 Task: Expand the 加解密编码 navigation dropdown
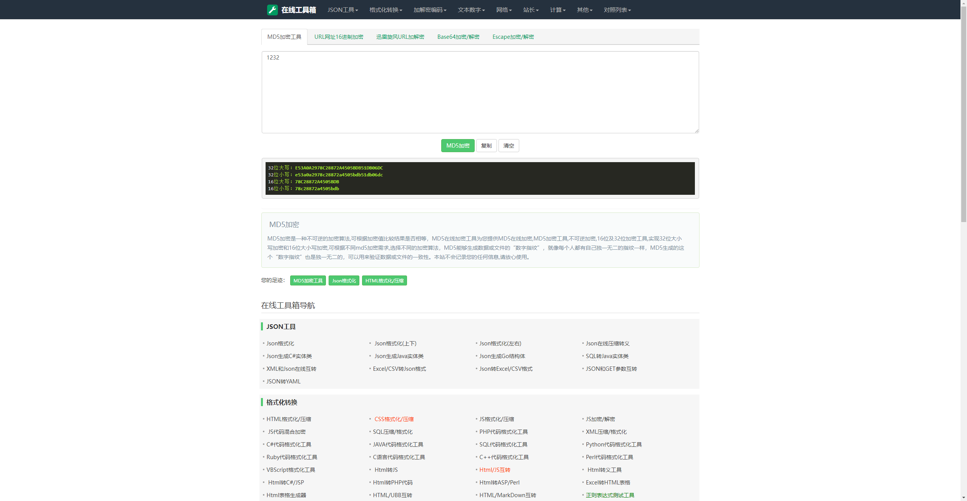pyautogui.click(x=430, y=10)
